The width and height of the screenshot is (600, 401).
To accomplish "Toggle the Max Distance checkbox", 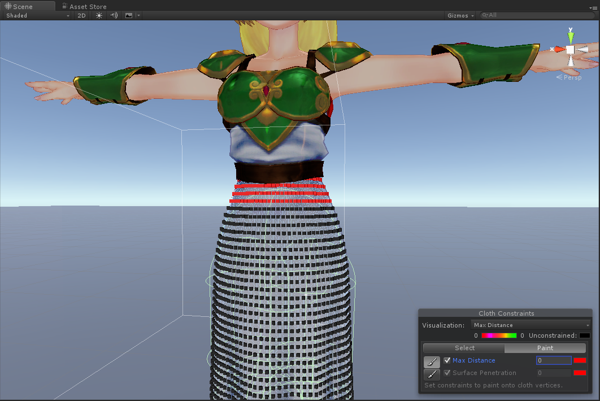I will [447, 360].
